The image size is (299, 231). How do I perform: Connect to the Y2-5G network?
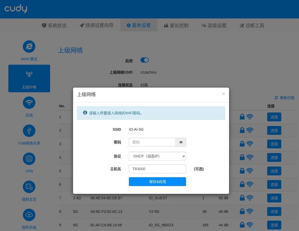pyautogui.click(x=274, y=212)
